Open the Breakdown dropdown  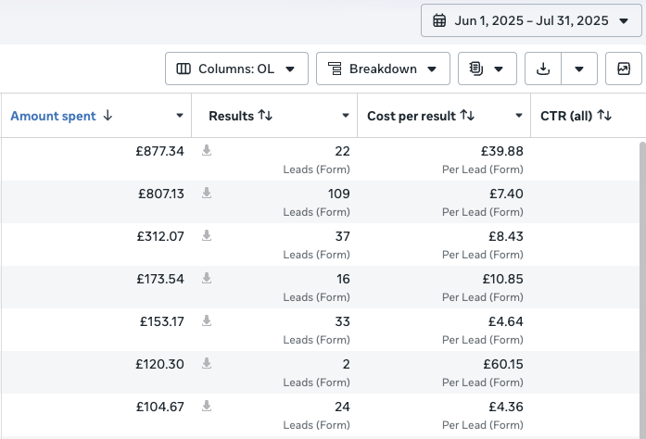[x=383, y=69]
